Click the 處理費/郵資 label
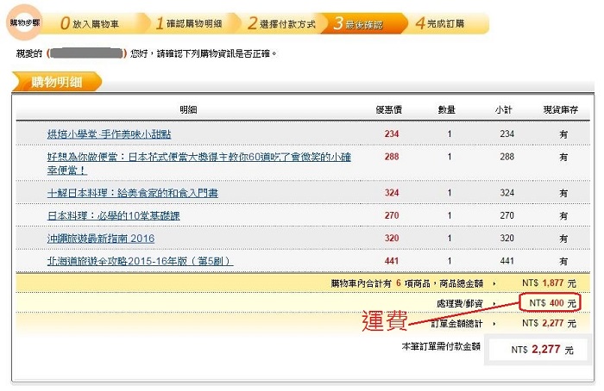The width and height of the screenshot is (604, 391). (x=459, y=303)
